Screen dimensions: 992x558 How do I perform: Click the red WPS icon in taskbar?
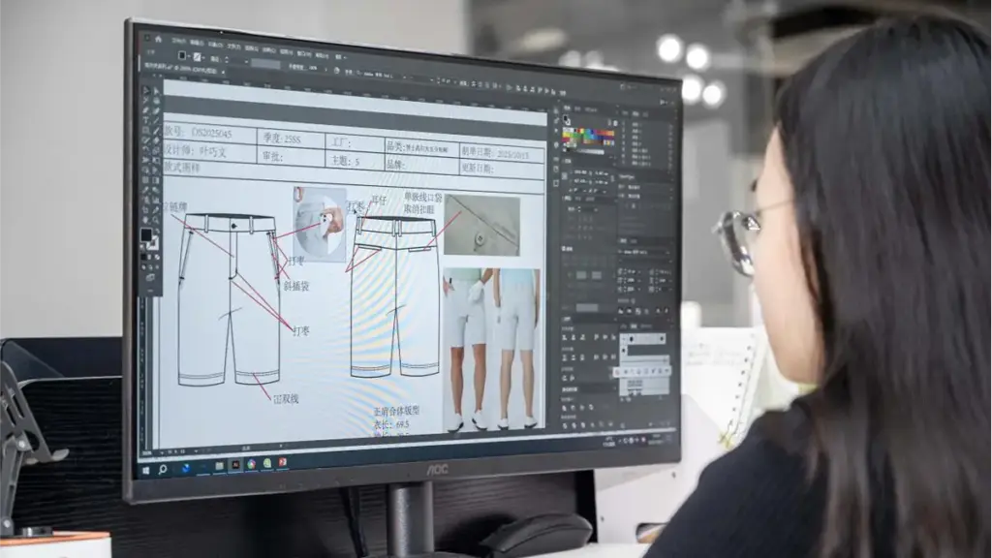point(283,462)
